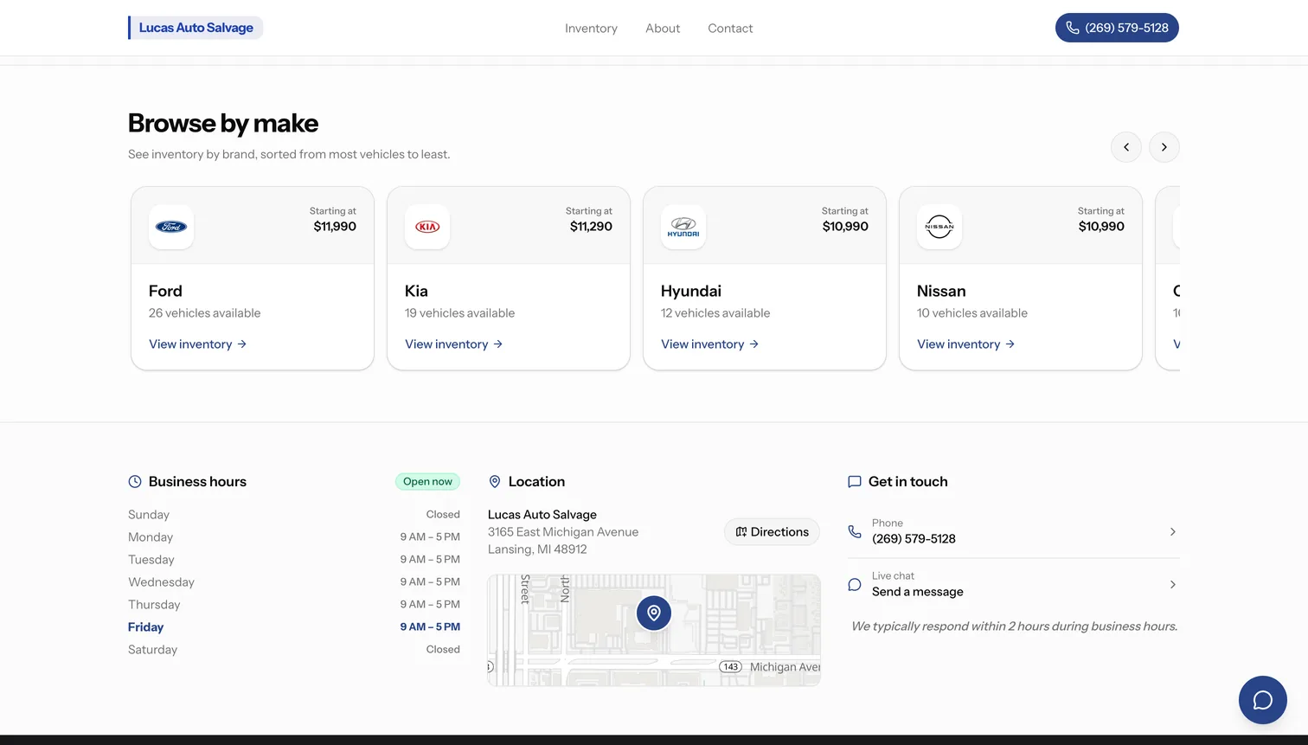Image resolution: width=1308 pixels, height=745 pixels.
Task: Click the location pin icon beside Location
Action: click(x=495, y=482)
